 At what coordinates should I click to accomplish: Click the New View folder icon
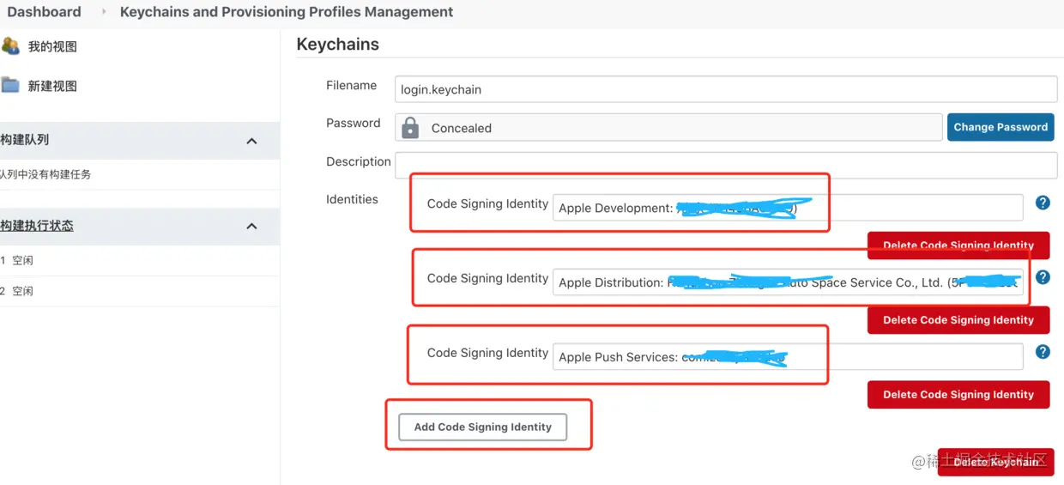coord(10,85)
